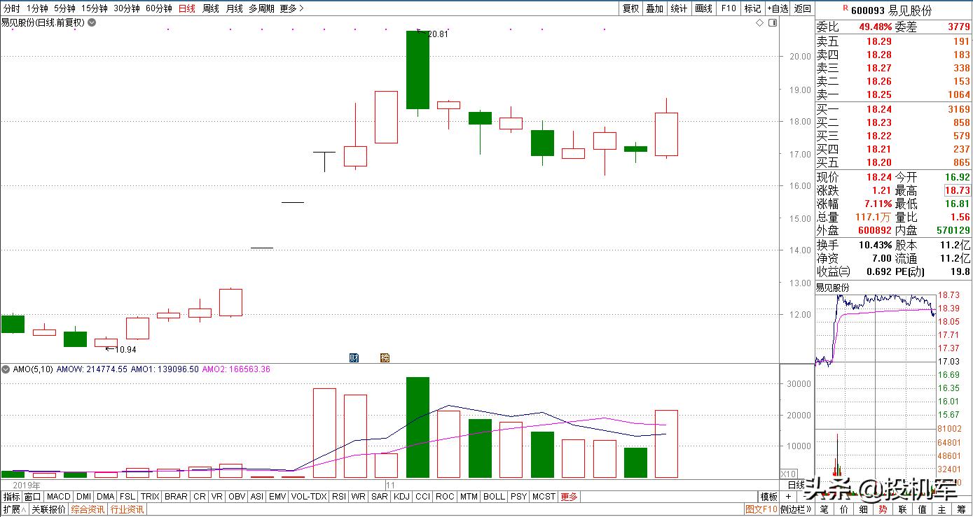Open 综合资讯 tab
973x517 pixels.
coord(88,509)
